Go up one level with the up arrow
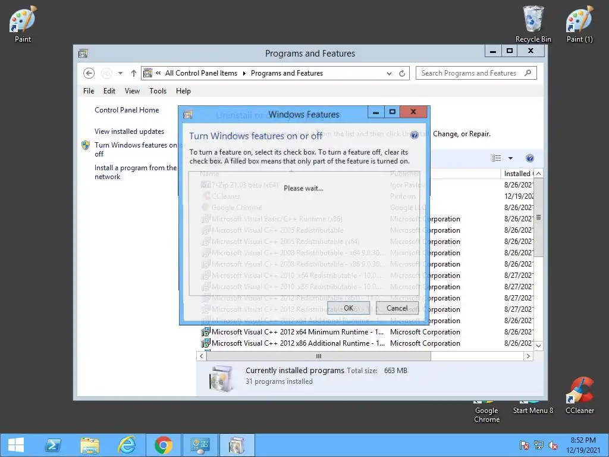609x457 pixels. point(134,73)
